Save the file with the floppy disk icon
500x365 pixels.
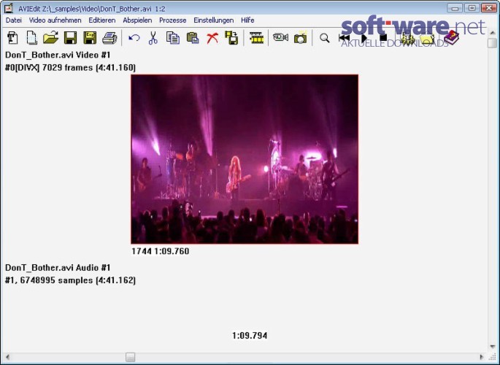(70, 38)
